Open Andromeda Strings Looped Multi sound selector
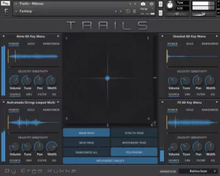220x176 pixels. (31, 102)
